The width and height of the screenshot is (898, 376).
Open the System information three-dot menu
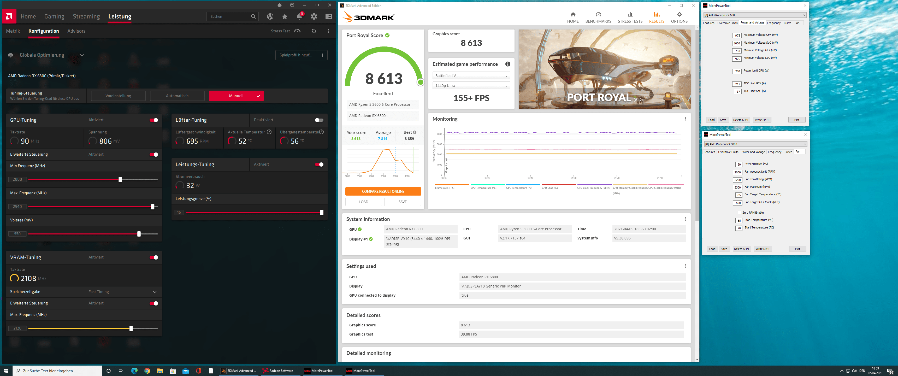click(685, 219)
